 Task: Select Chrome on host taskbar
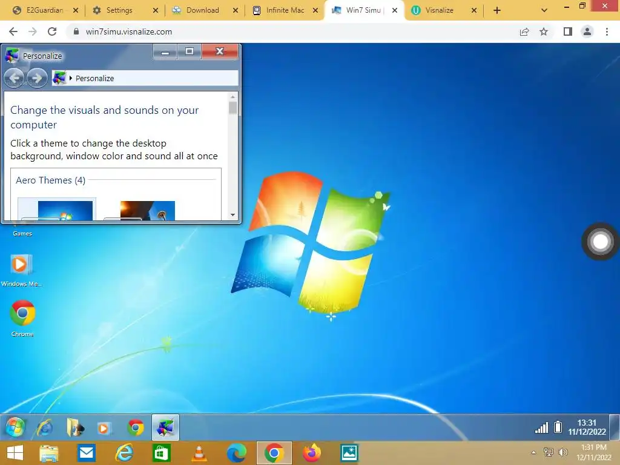(x=274, y=453)
